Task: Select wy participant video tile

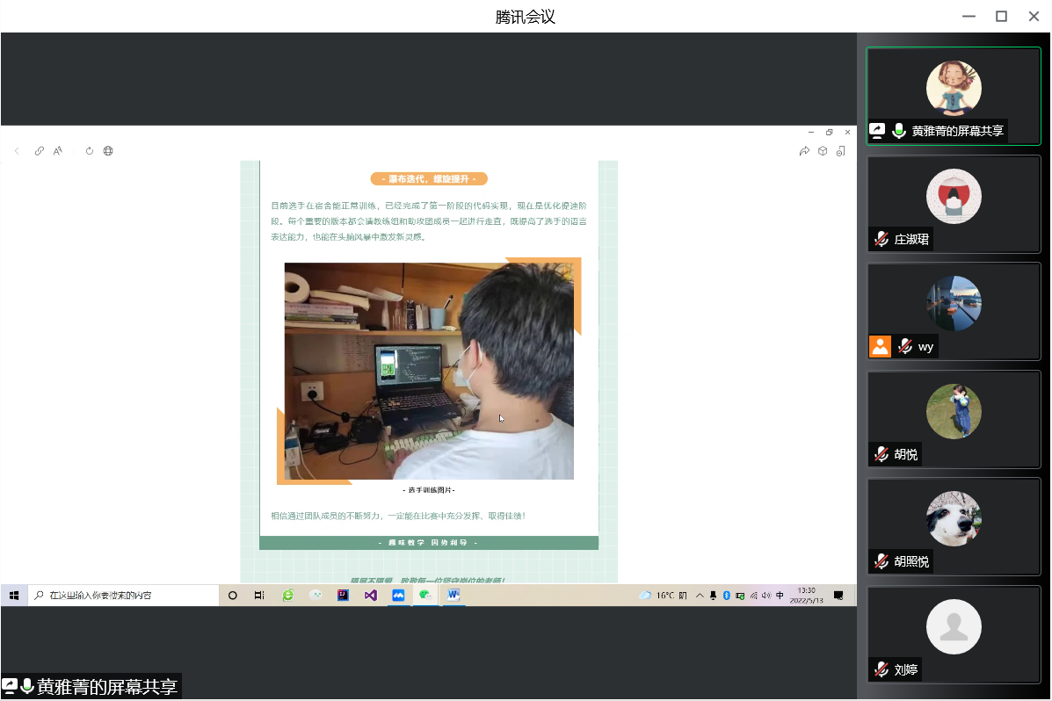Action: tap(954, 311)
